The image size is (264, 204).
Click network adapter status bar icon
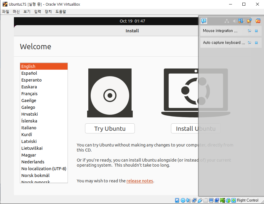click(x=194, y=200)
